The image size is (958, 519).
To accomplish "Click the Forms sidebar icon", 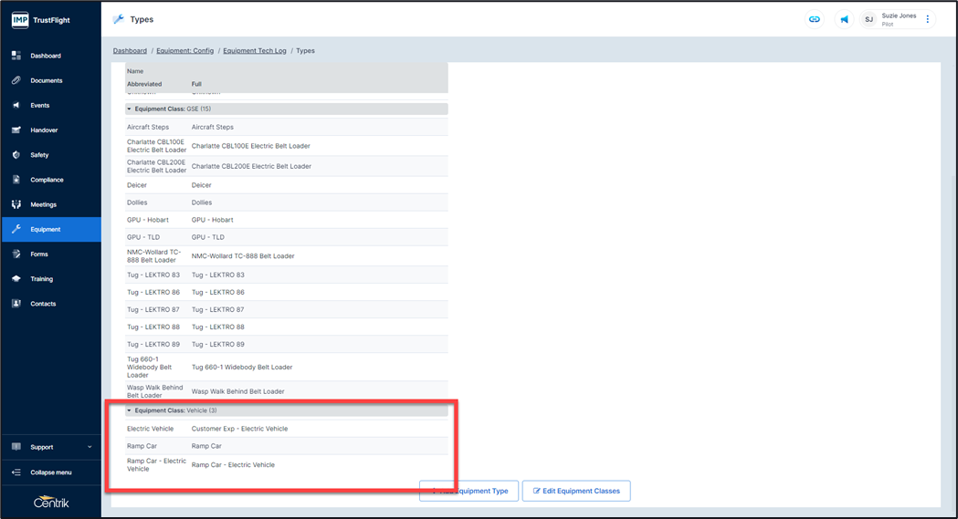I will click(x=16, y=254).
